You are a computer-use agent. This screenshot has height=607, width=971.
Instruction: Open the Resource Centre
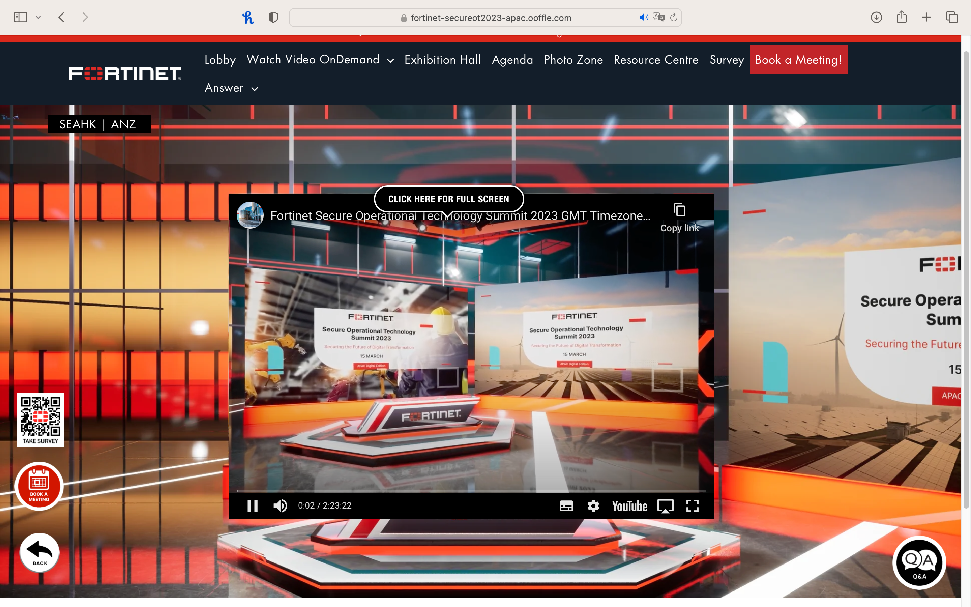(656, 59)
